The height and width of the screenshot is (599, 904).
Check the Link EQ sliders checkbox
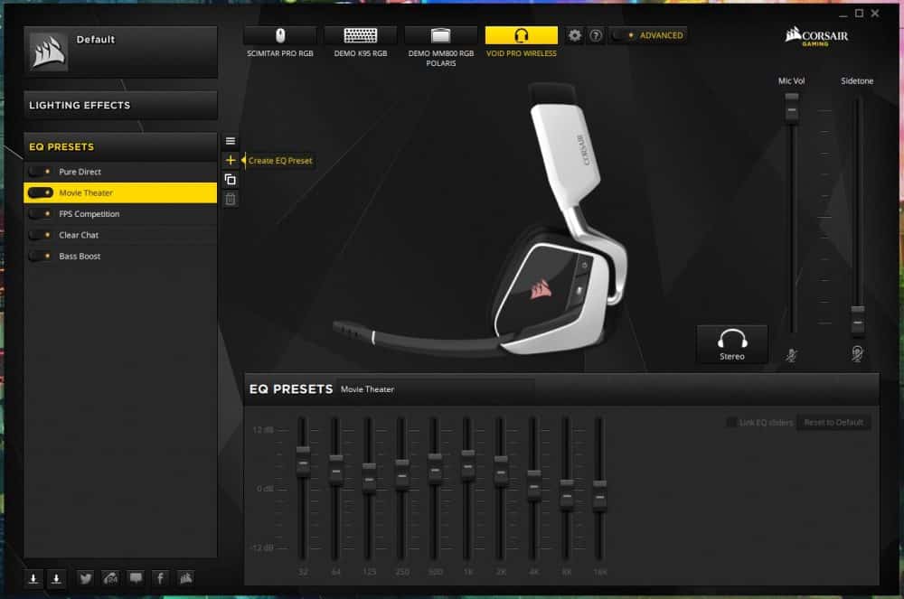(x=731, y=422)
